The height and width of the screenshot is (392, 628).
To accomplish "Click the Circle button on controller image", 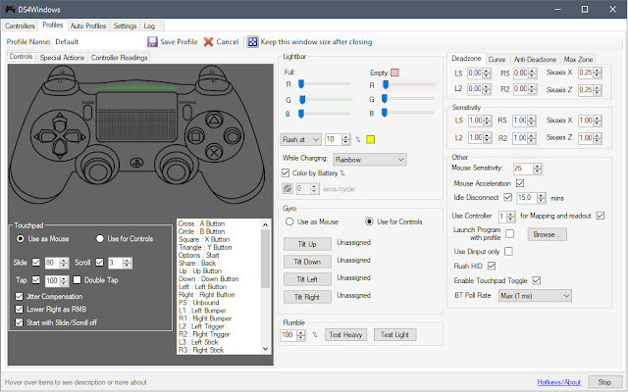I will pyautogui.click(x=232, y=136).
